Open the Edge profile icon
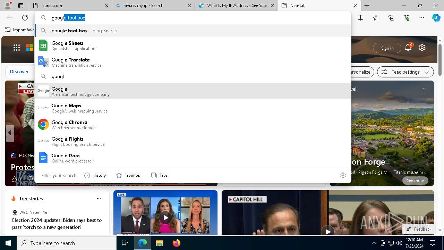The height and width of the screenshot is (250, 444). point(8,6)
